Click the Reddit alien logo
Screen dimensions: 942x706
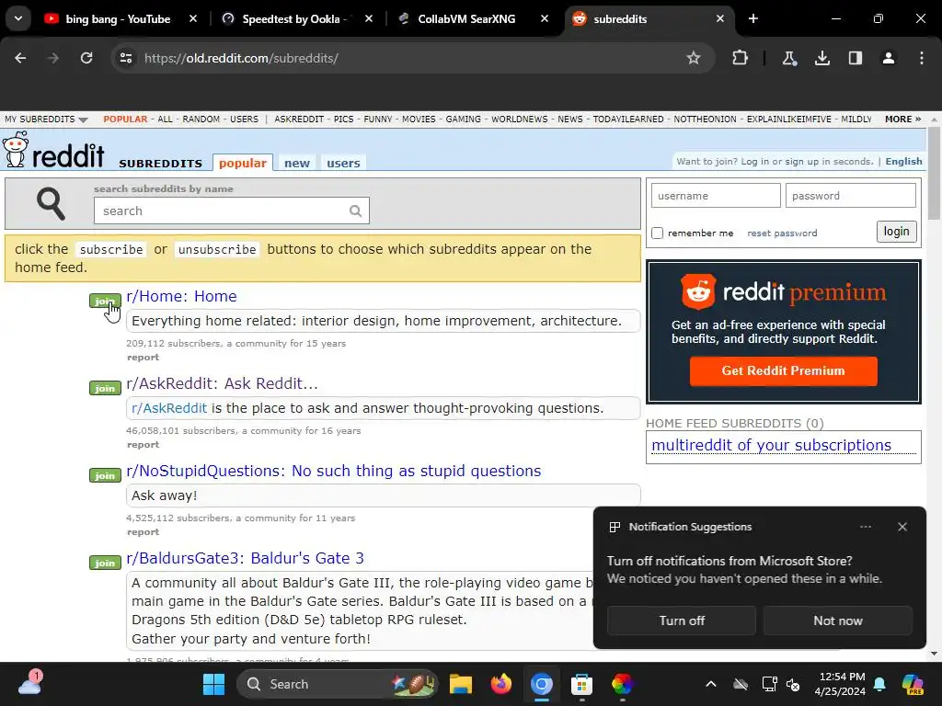15,149
